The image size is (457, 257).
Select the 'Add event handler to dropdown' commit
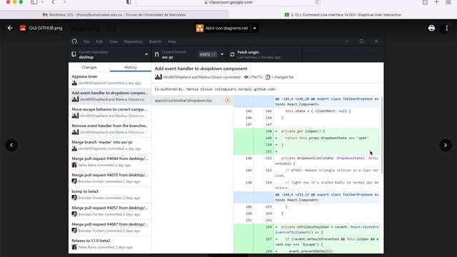pos(110,96)
